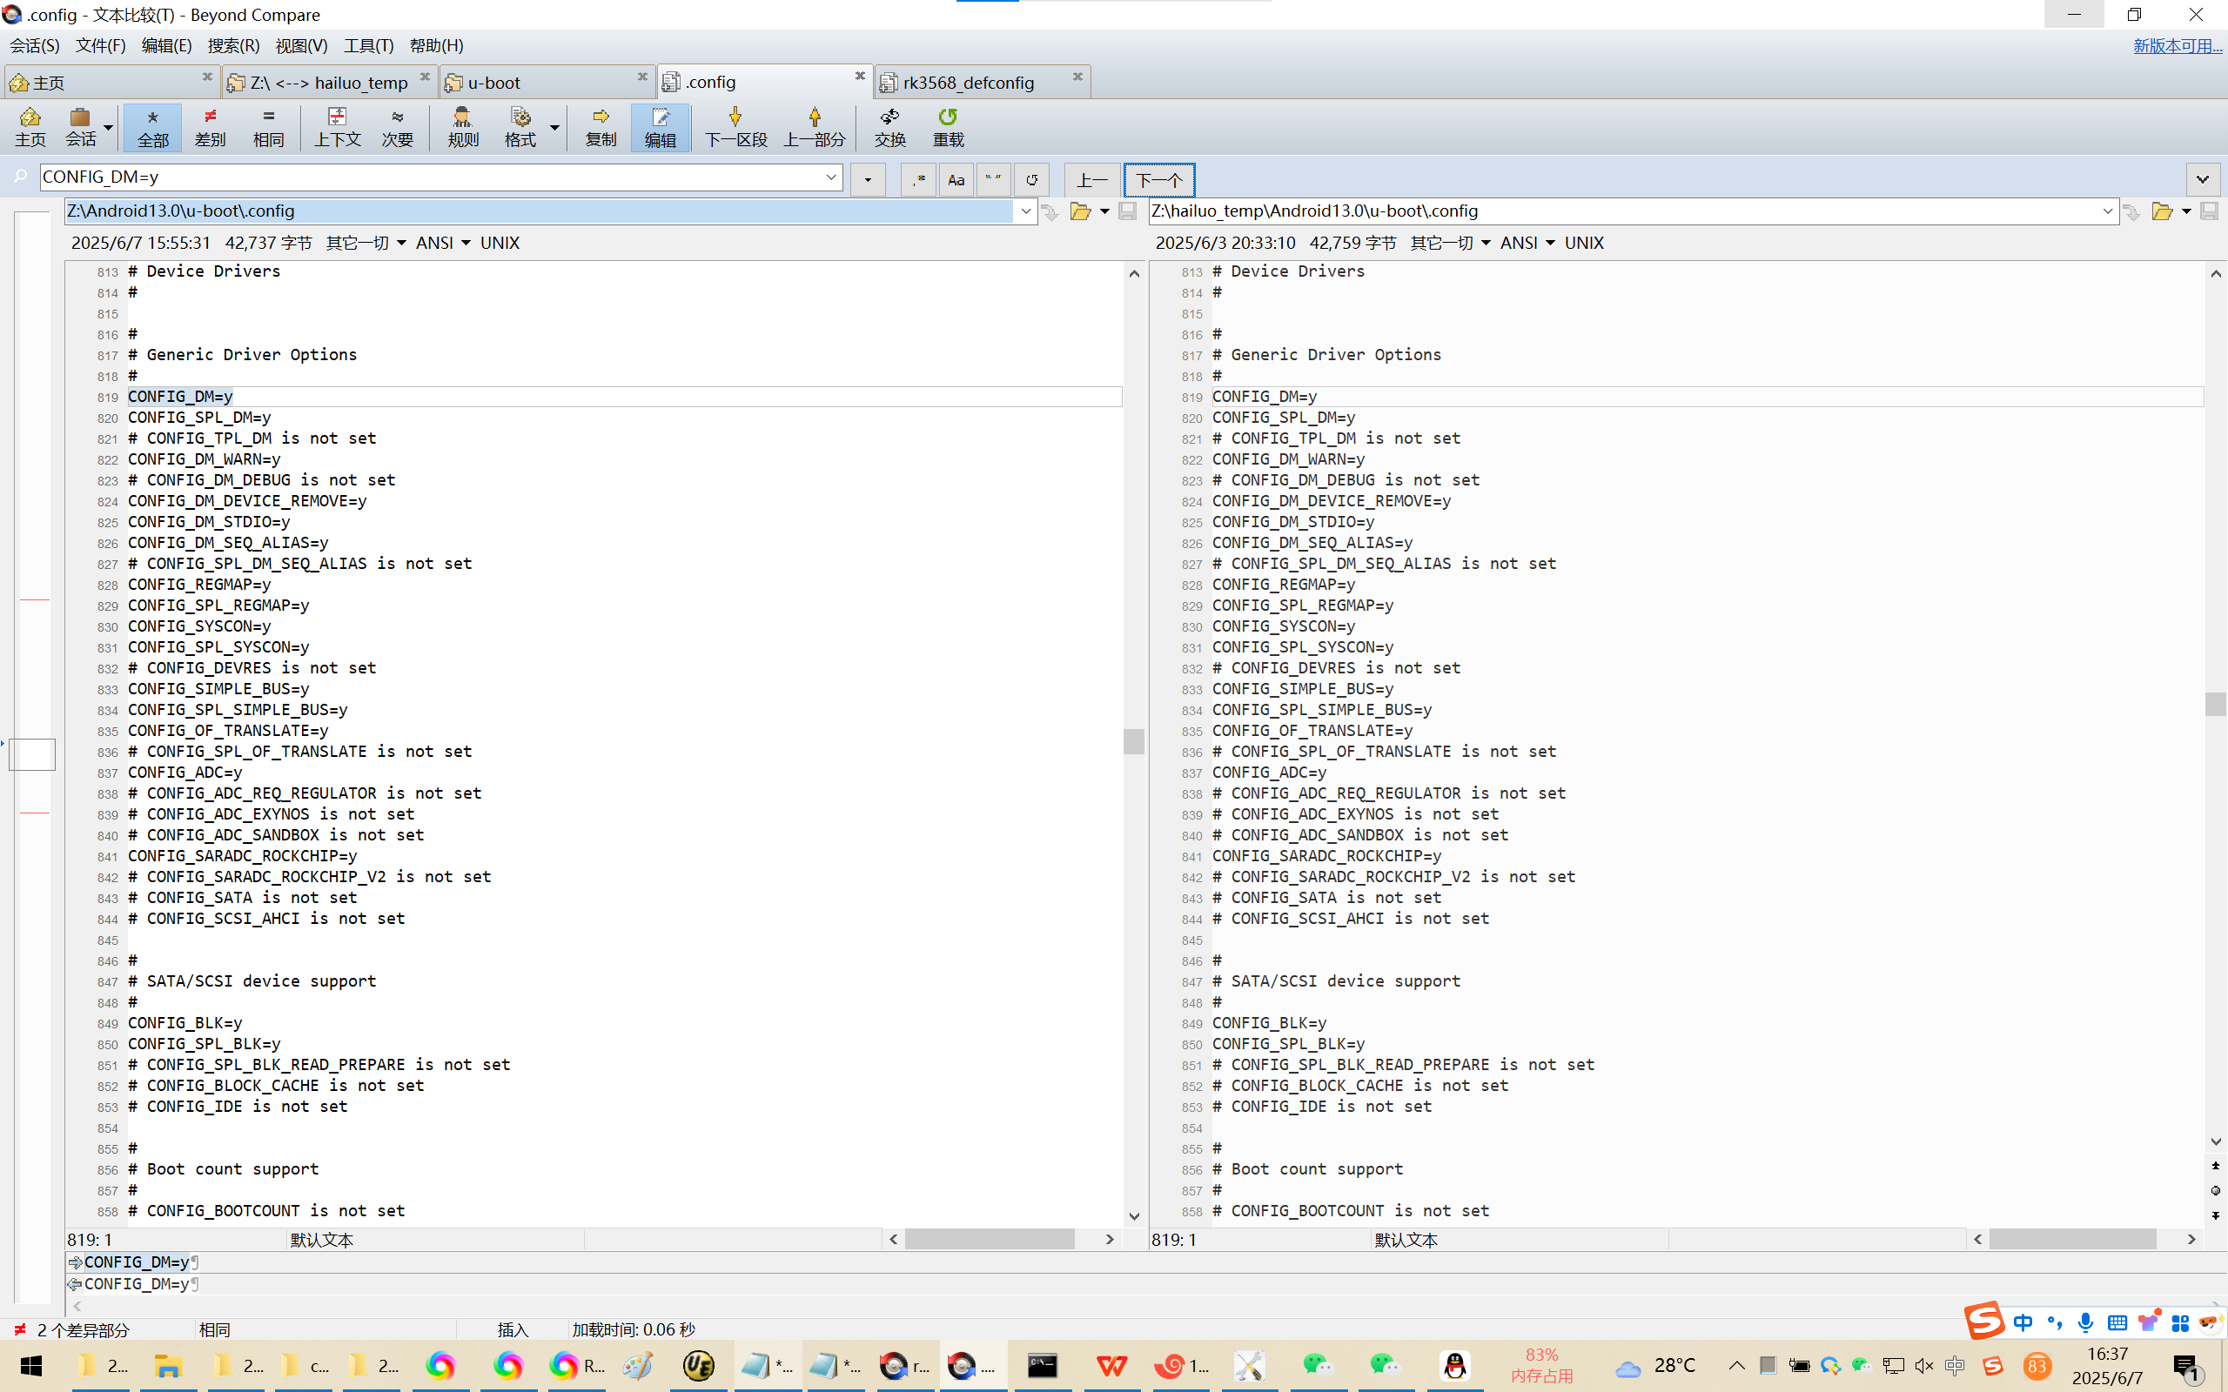Click the Home (主页) toolbar icon
The width and height of the screenshot is (2228, 1392).
click(30, 126)
